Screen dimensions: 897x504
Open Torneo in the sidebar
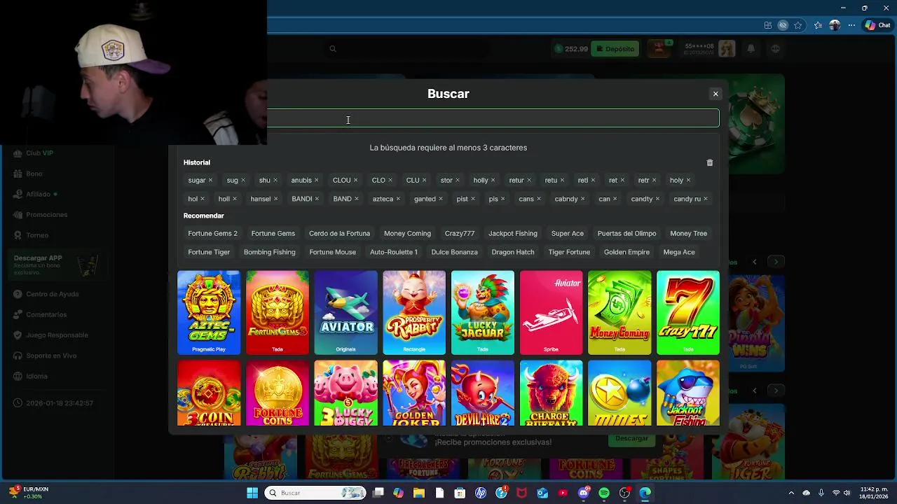[37, 235]
